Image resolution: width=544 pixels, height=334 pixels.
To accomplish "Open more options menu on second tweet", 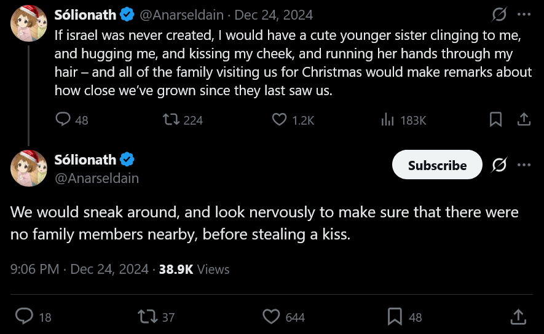I will pyautogui.click(x=524, y=165).
